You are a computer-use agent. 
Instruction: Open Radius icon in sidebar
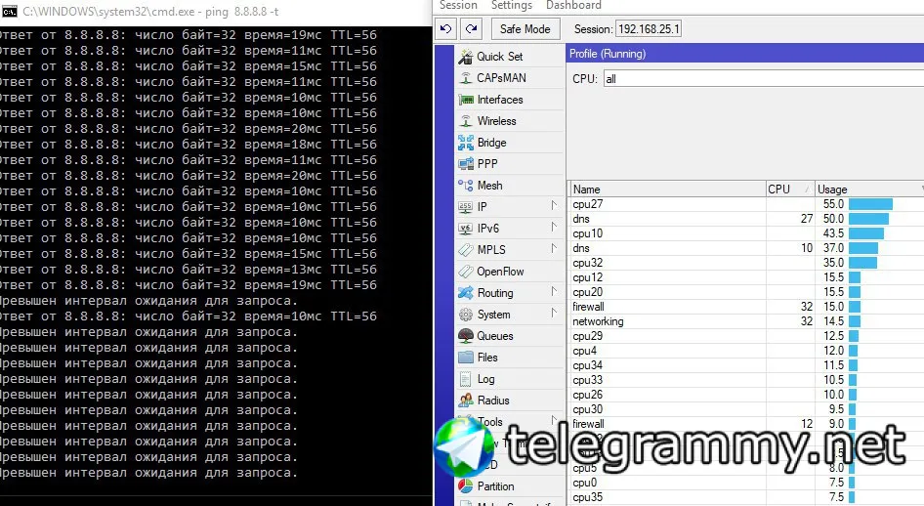[x=466, y=401]
